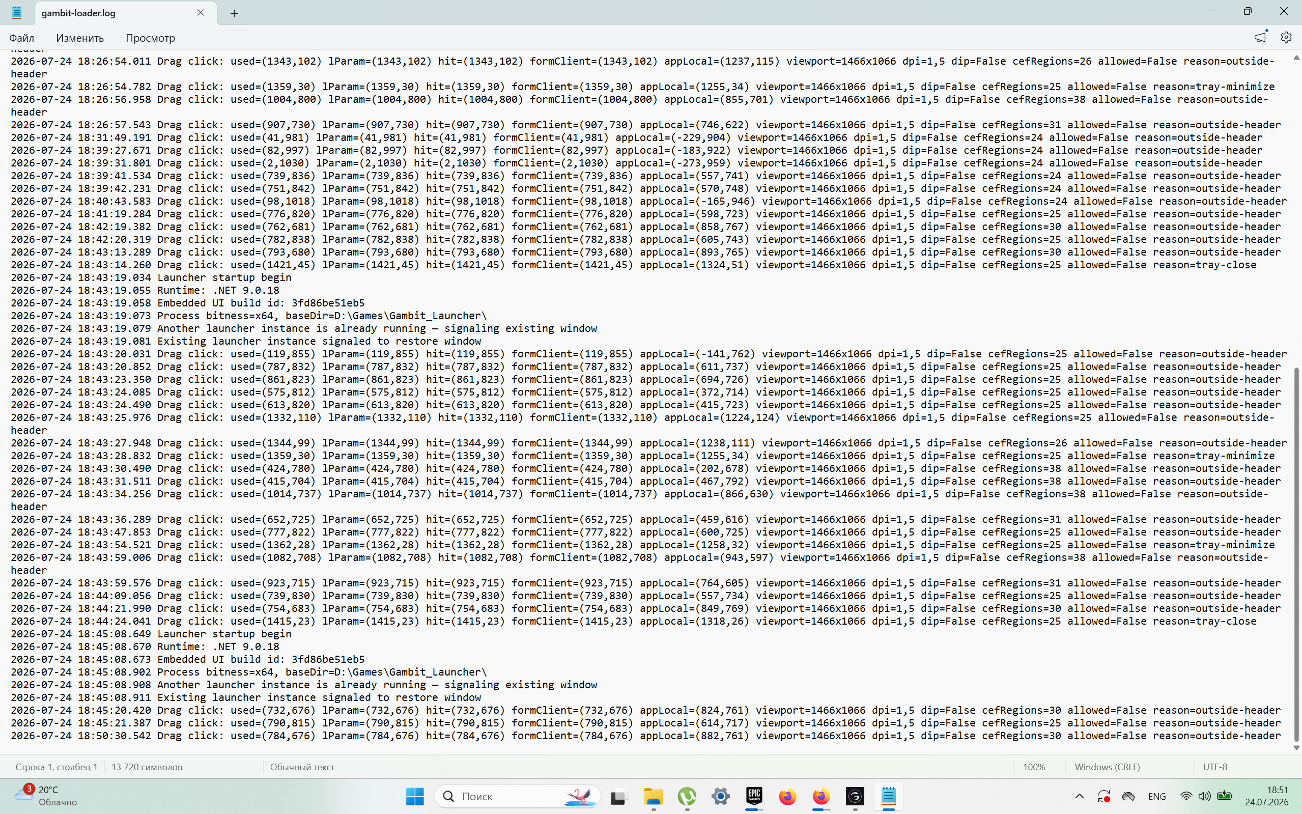Click the 18:43:19.081 Existing launcher instance line
The height and width of the screenshot is (814, 1302).
245,341
